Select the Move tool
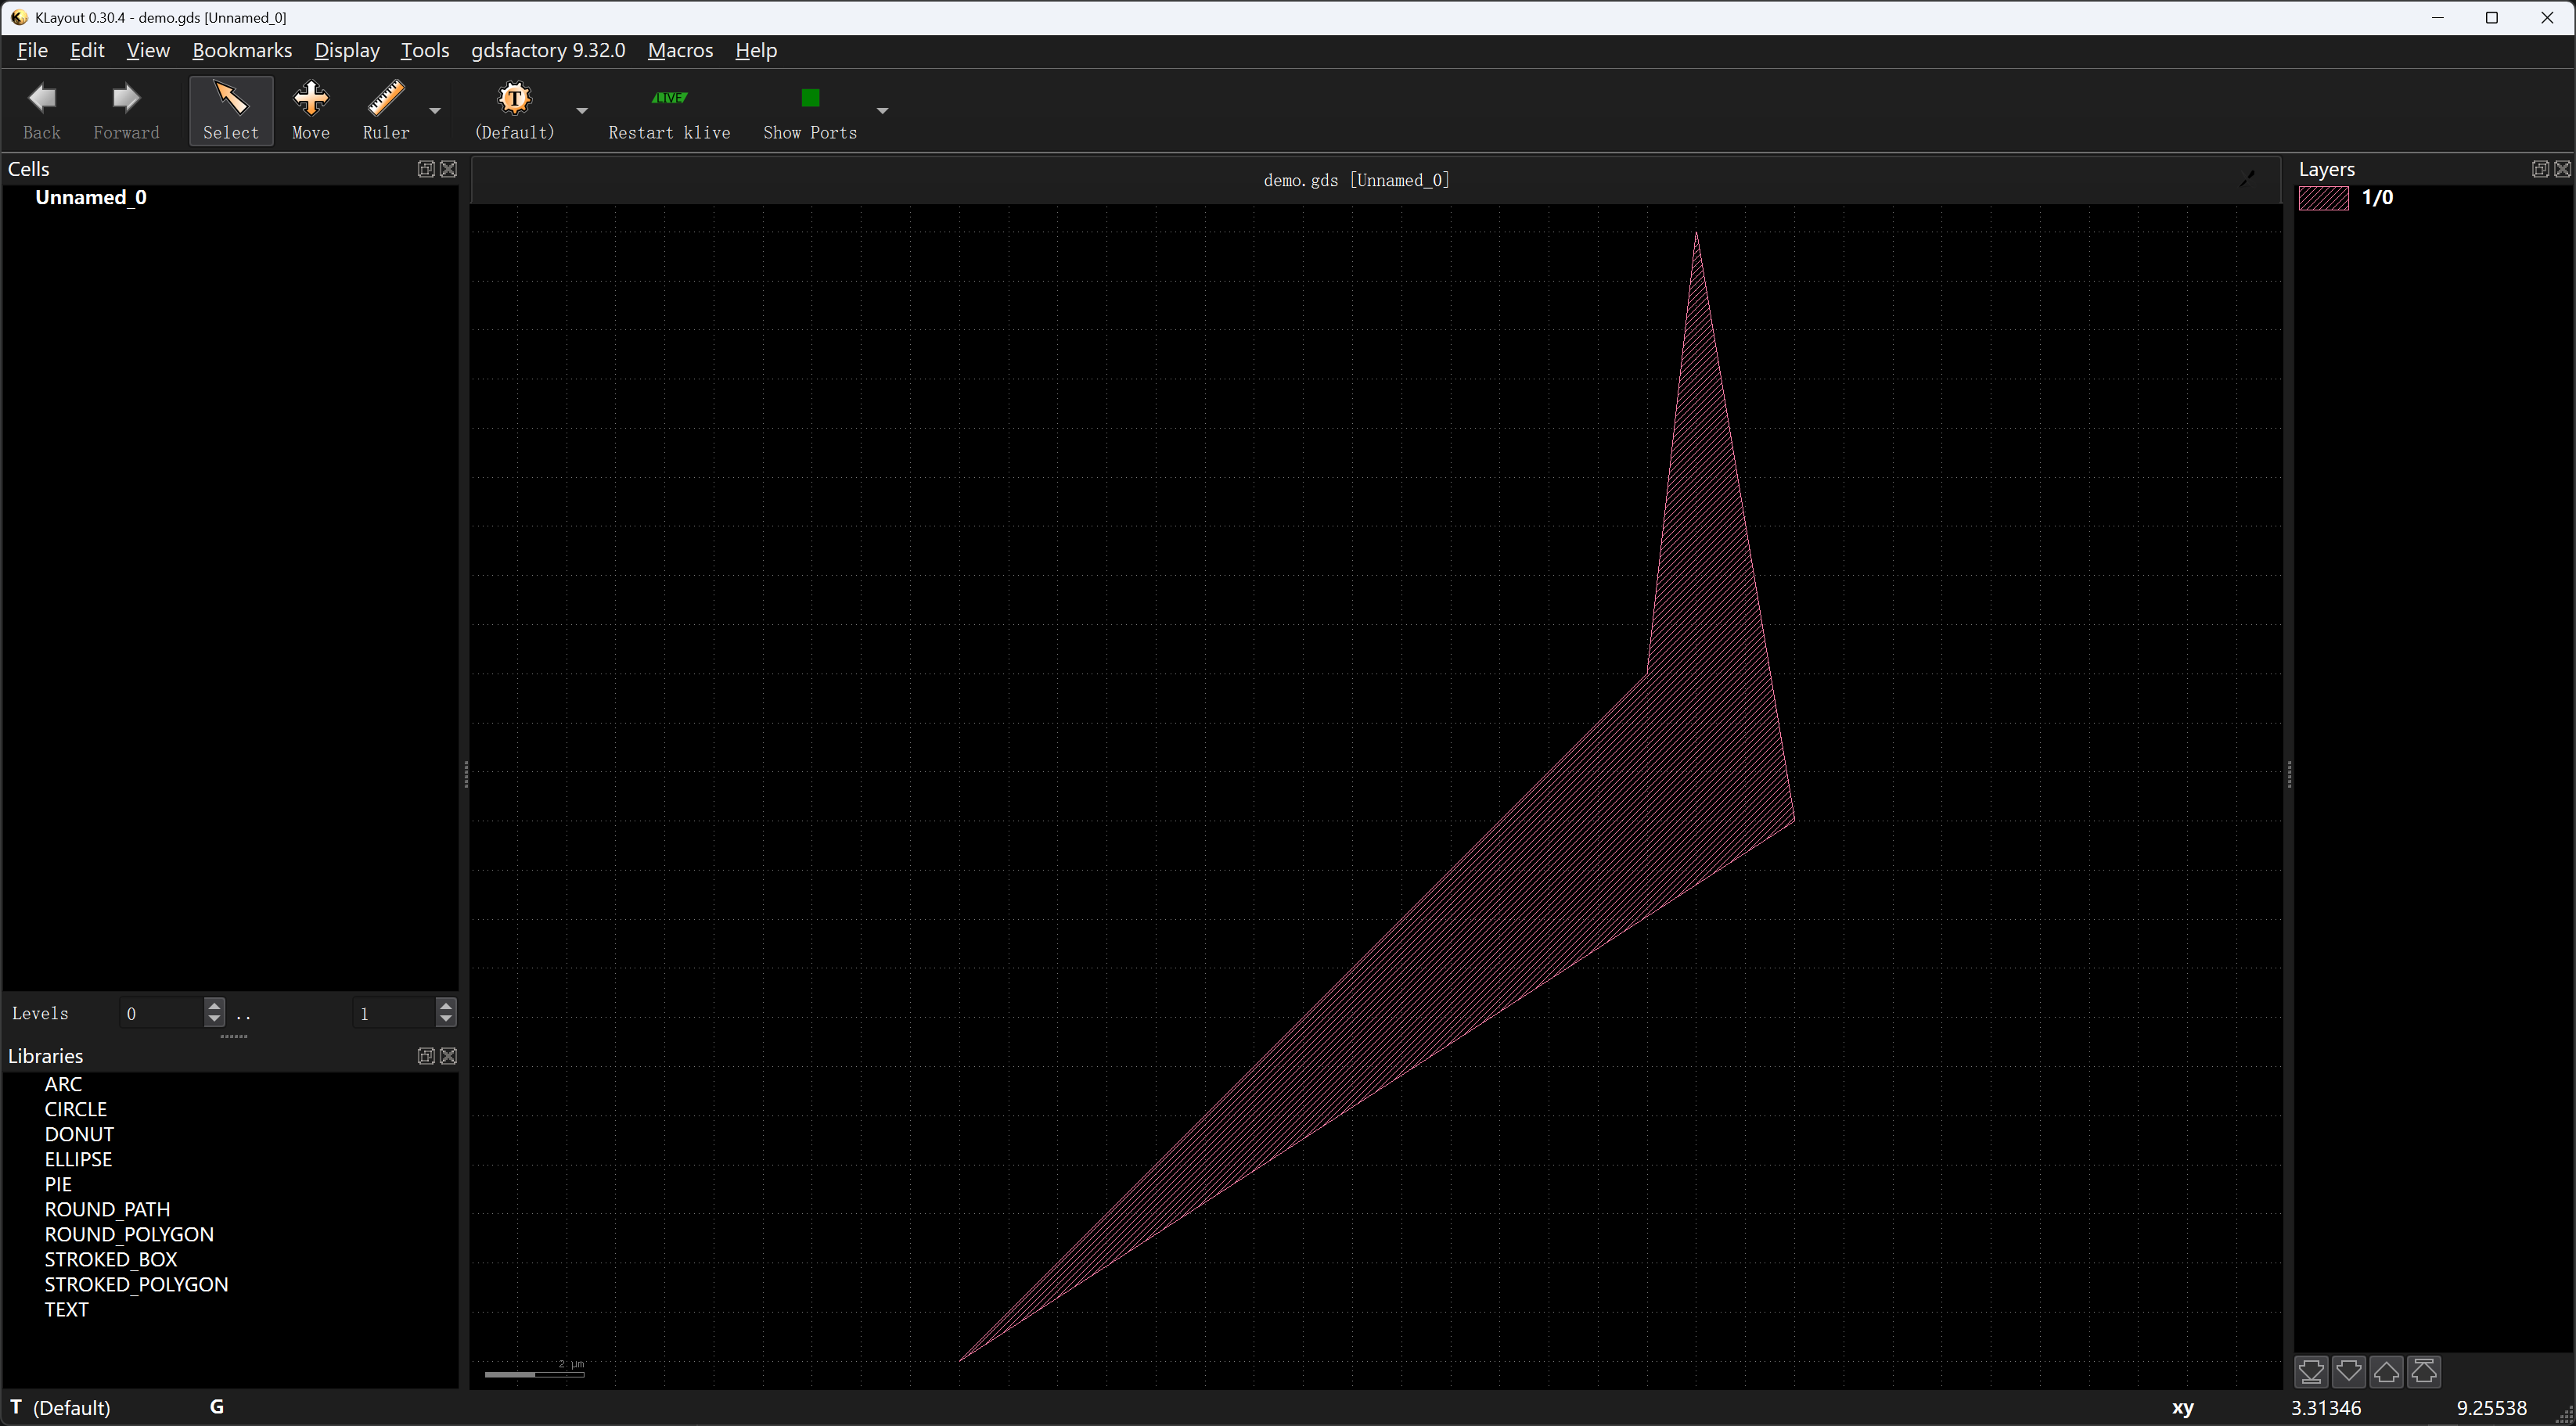Image resolution: width=2576 pixels, height=1426 pixels. point(310,110)
